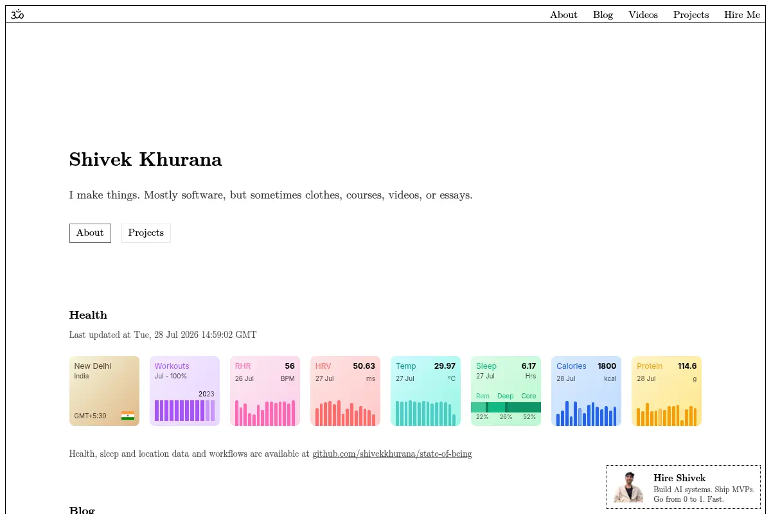
Task: Open the github.com/shivekkhurana/state-of-being link
Action: (x=392, y=454)
